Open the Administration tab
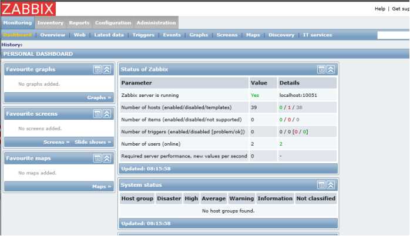 [x=156, y=23]
